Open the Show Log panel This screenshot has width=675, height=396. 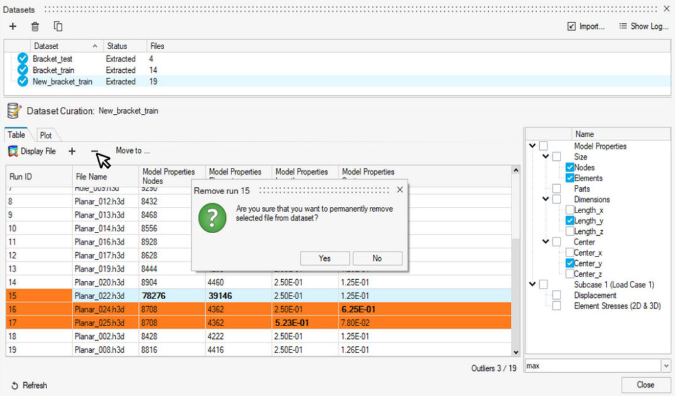(x=643, y=26)
